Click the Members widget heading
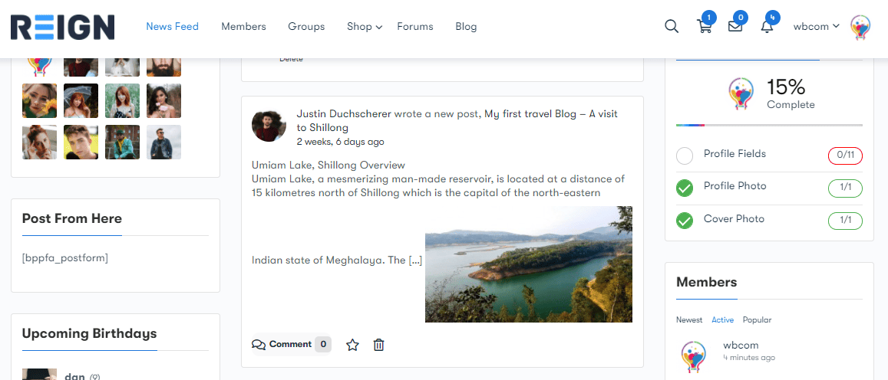Screen dimensions: 888x380 pyautogui.click(x=707, y=282)
